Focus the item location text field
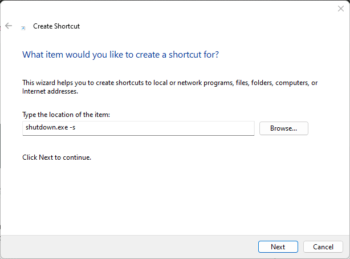Image resolution: width=350 pixels, height=259 pixels. pos(139,128)
